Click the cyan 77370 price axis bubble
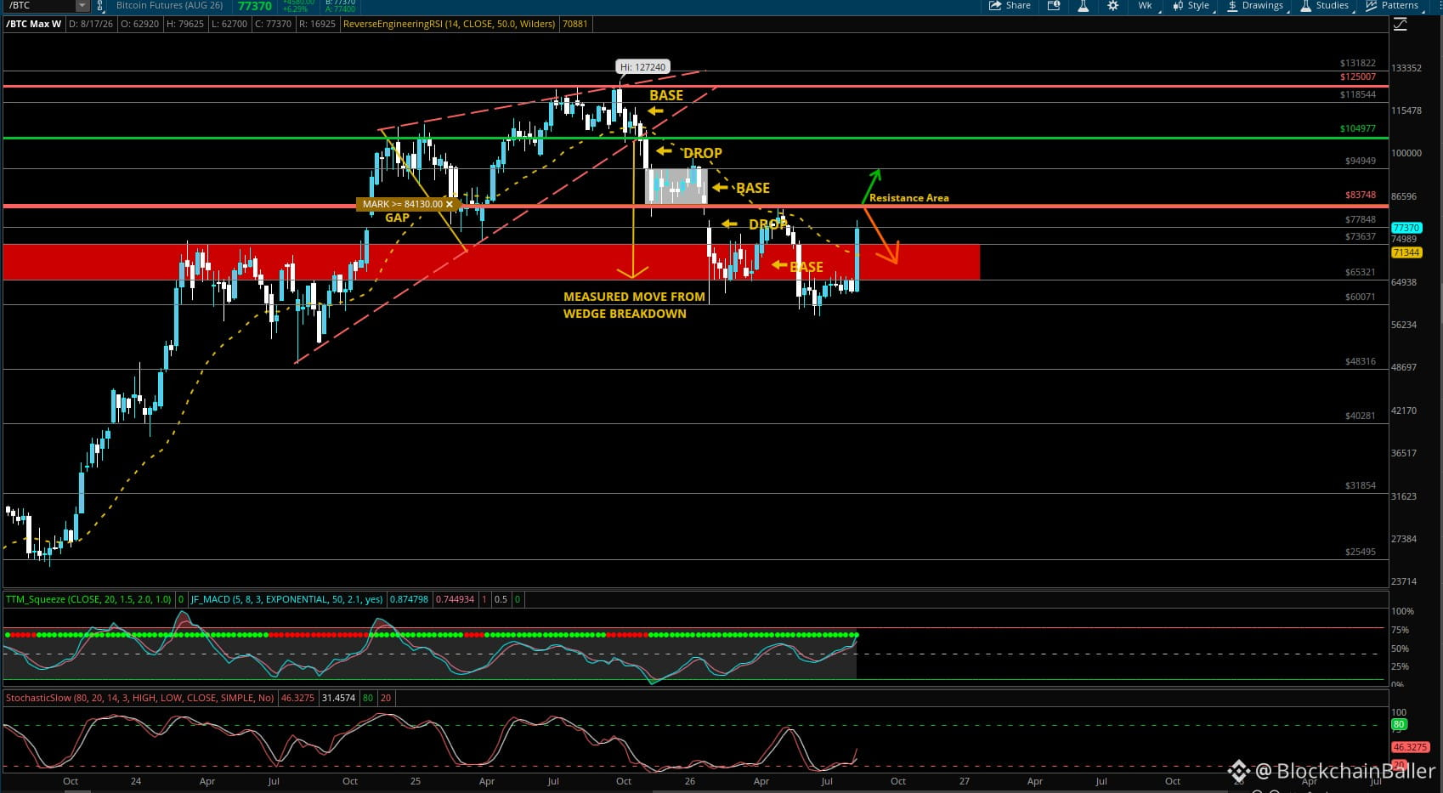The height and width of the screenshot is (793, 1443). point(1406,228)
